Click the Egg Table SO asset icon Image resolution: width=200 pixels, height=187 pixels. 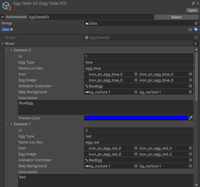coord(7,6)
